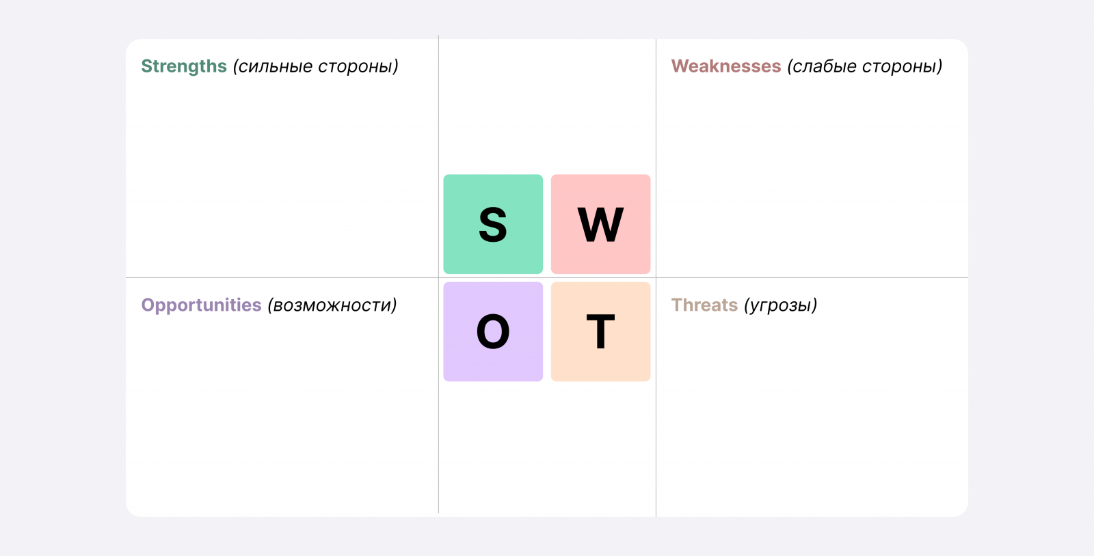Click the pink W tile
Screen dimensions: 1094x556
pyautogui.click(x=600, y=224)
